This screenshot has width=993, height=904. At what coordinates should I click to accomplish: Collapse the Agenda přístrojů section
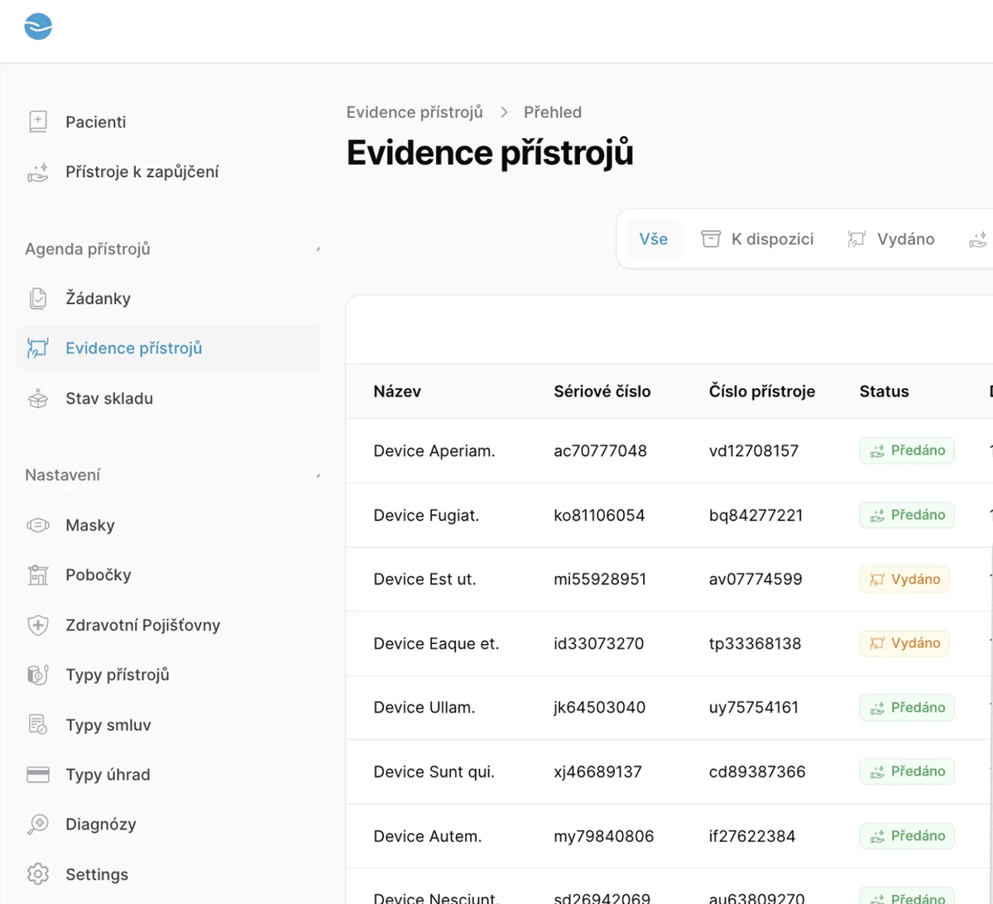point(319,249)
